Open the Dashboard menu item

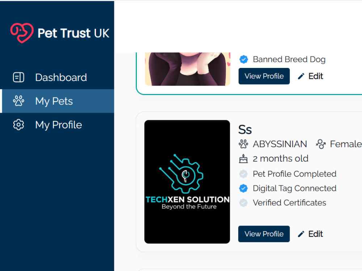(57, 77)
